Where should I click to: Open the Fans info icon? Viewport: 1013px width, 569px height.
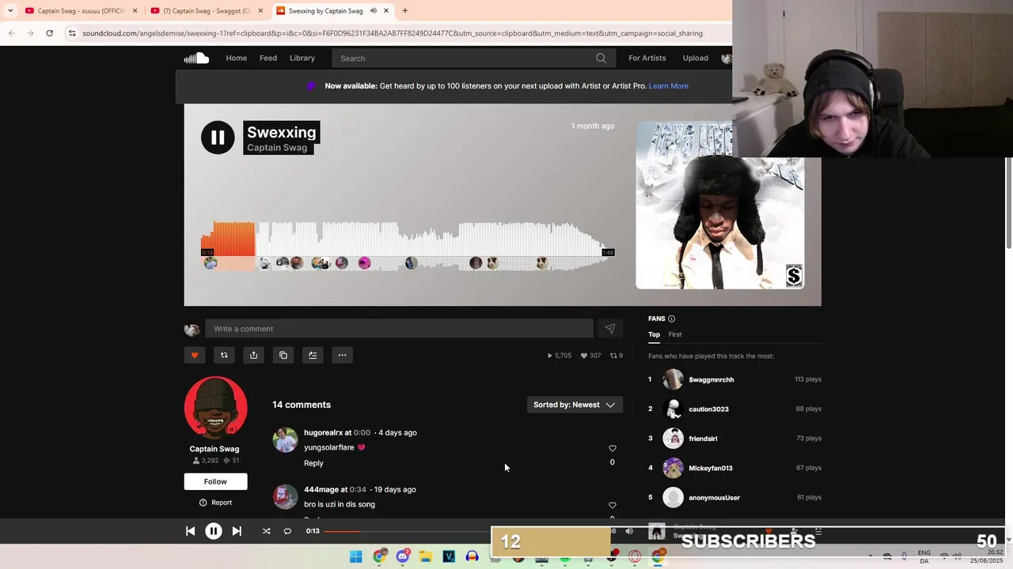click(x=671, y=318)
